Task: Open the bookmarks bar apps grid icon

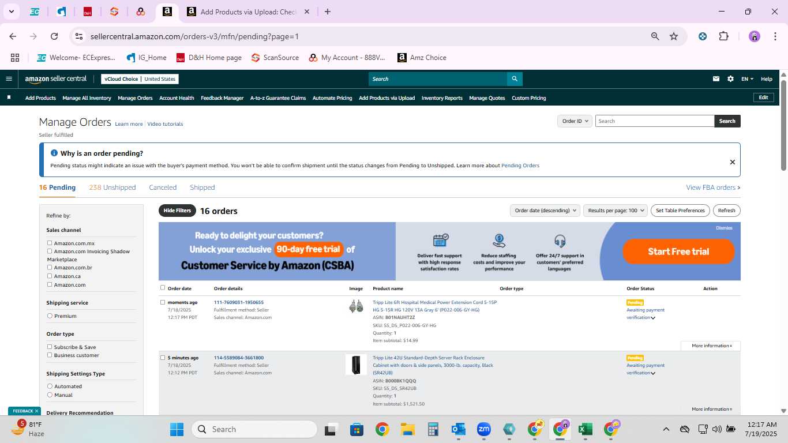Action: [15, 58]
